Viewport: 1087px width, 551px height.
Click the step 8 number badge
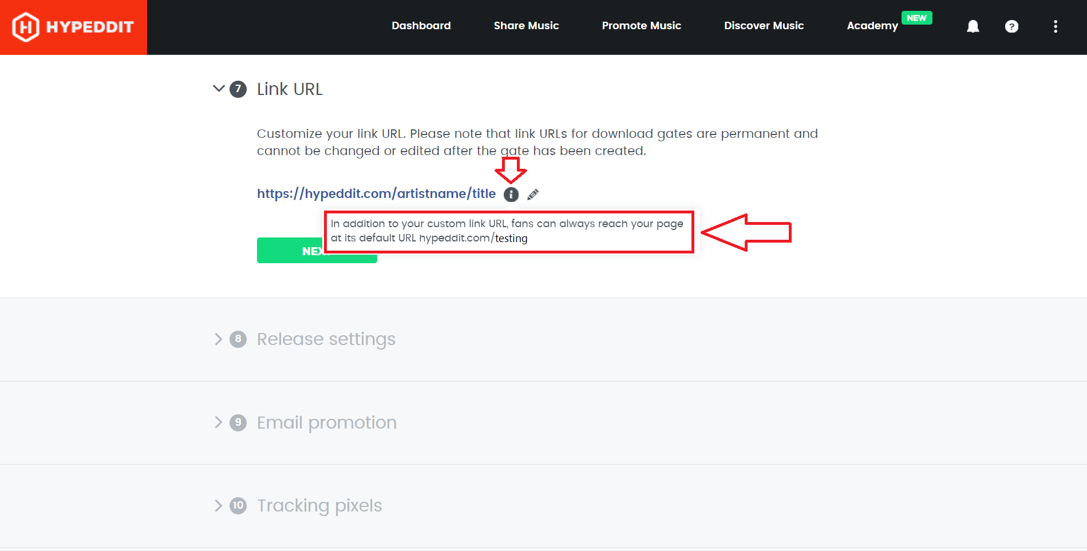238,339
